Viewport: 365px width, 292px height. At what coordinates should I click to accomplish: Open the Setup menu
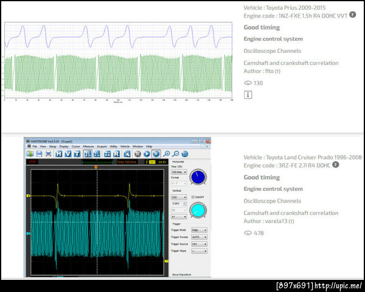[52, 146]
